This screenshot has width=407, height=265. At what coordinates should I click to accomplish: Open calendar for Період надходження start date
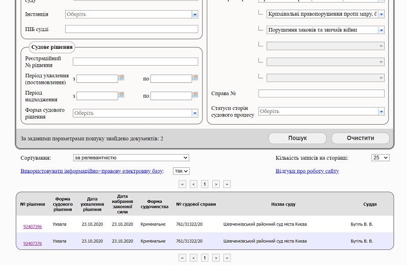[122, 95]
